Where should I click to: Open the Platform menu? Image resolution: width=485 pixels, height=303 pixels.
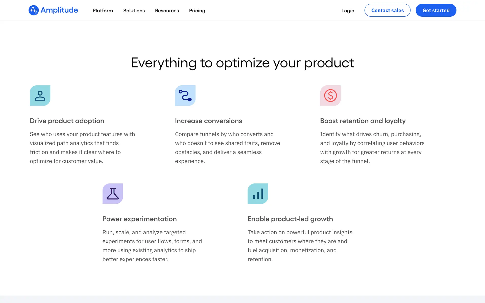coord(103,11)
